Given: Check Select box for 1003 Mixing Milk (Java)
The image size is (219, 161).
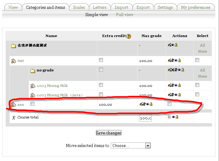Looking at the screenshot, I should pos(197,94).
